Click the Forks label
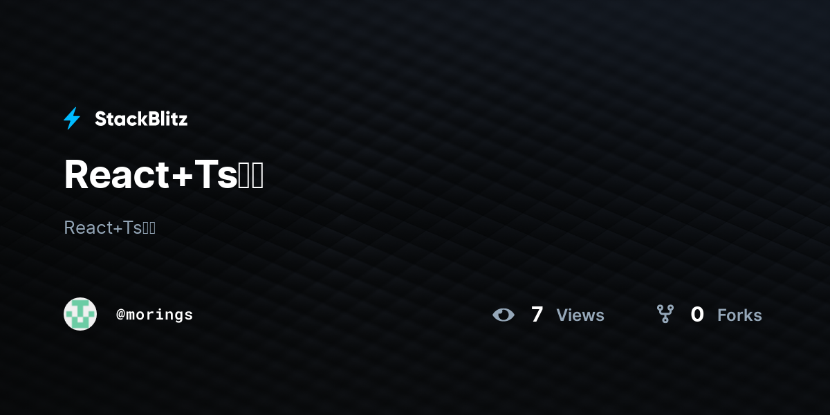This screenshot has width=830, height=415. pos(739,315)
